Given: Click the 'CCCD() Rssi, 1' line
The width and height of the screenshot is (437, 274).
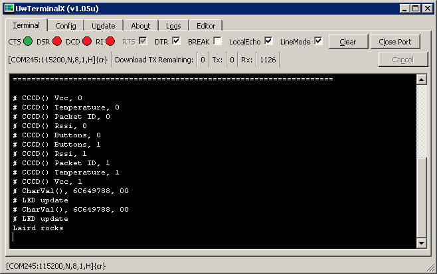Looking at the screenshot, I should click(x=50, y=154).
